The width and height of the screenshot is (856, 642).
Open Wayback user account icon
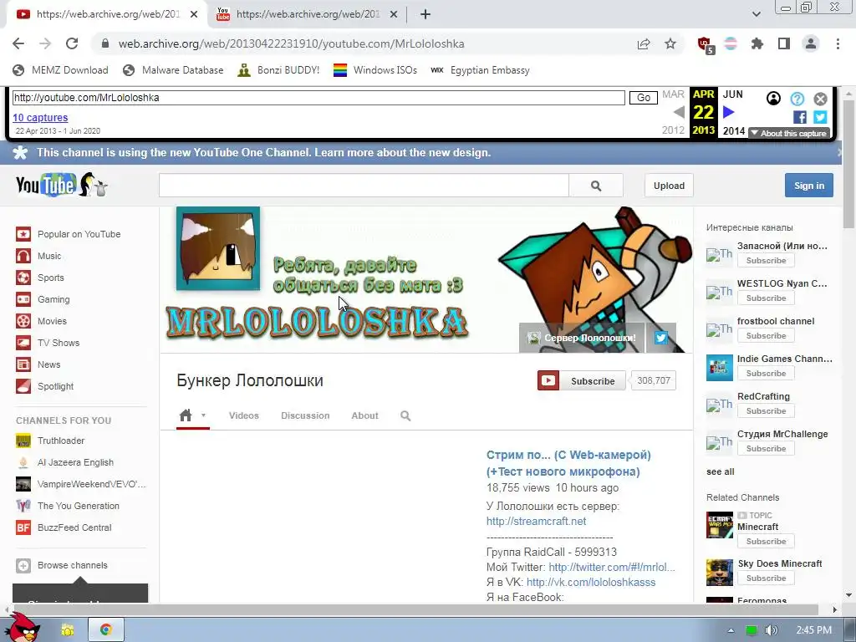773,99
